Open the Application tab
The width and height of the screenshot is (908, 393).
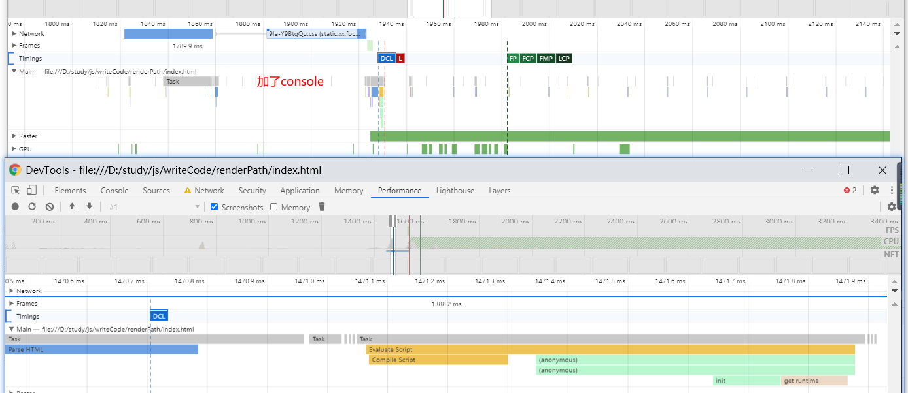(300, 191)
